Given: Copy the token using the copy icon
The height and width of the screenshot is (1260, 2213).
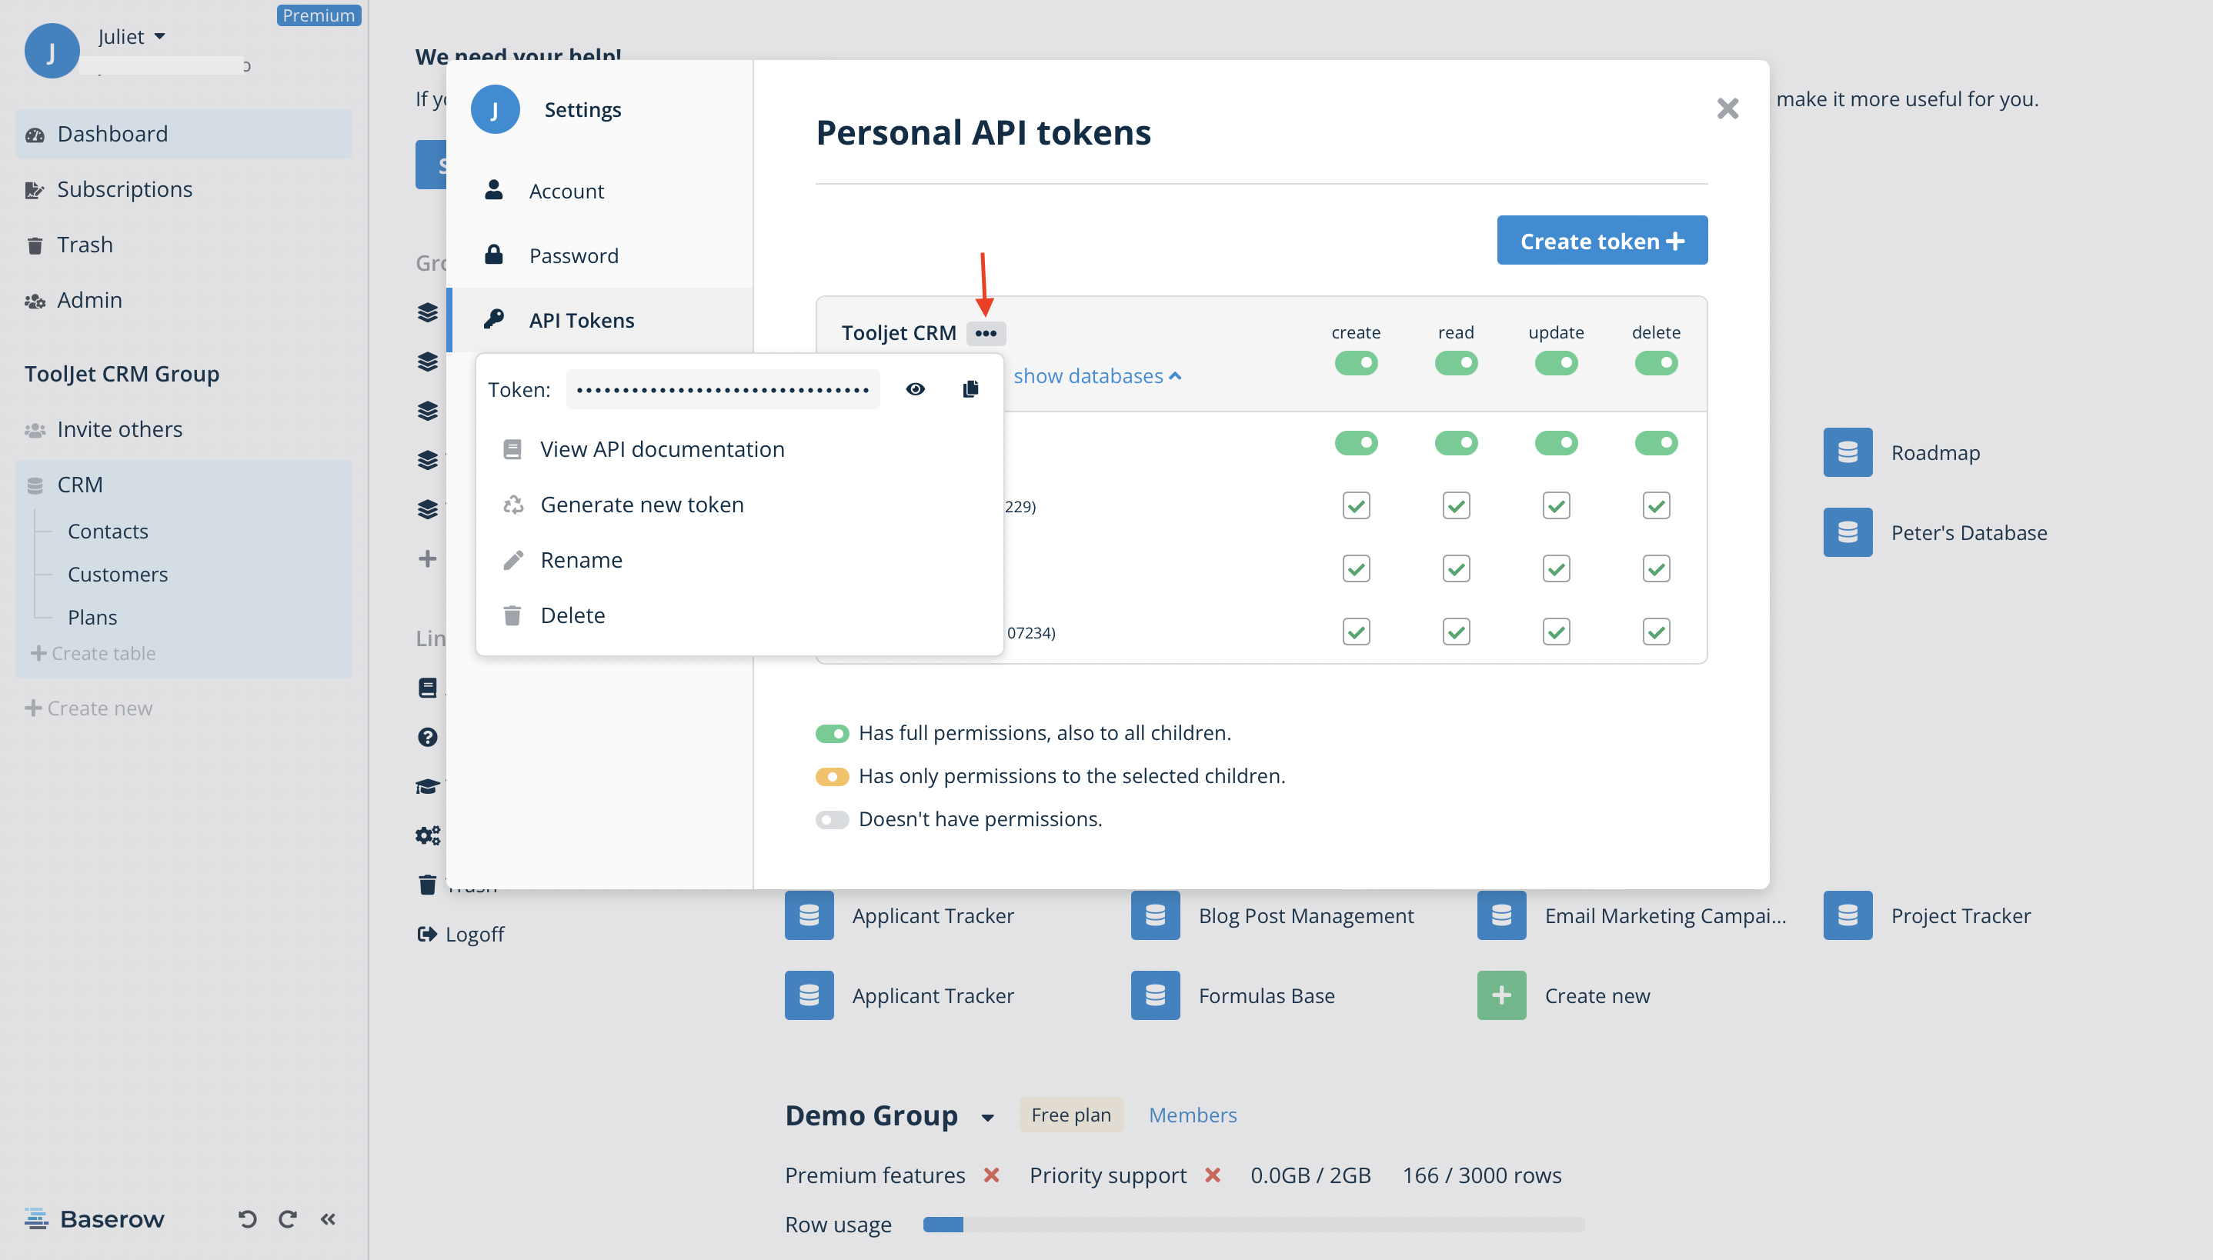Looking at the screenshot, I should click(970, 388).
